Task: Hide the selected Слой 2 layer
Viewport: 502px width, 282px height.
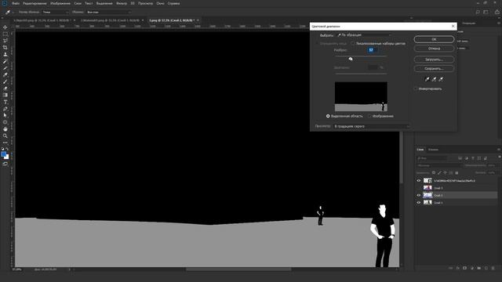Action: [x=419, y=195]
